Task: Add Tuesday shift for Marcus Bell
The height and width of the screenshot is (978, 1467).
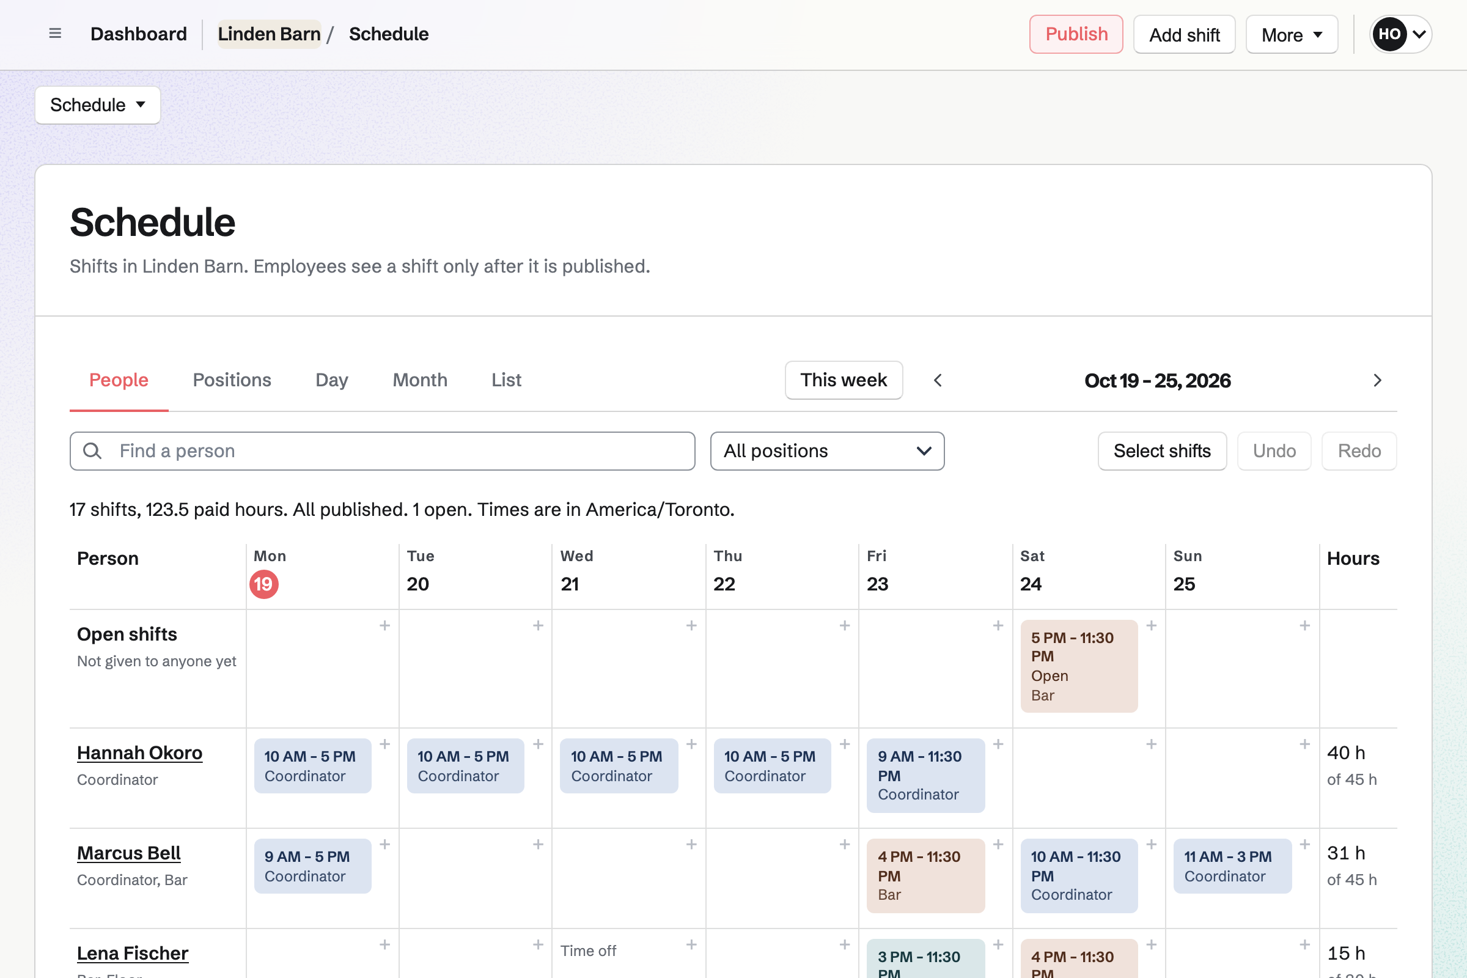Action: pyautogui.click(x=538, y=845)
